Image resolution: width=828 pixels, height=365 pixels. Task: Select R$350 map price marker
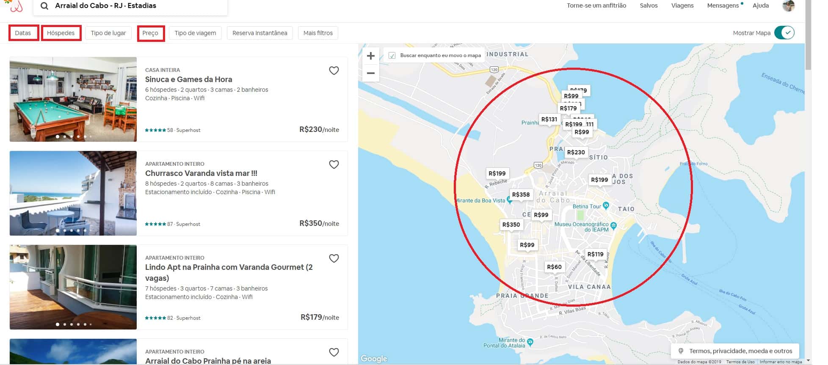coord(511,225)
